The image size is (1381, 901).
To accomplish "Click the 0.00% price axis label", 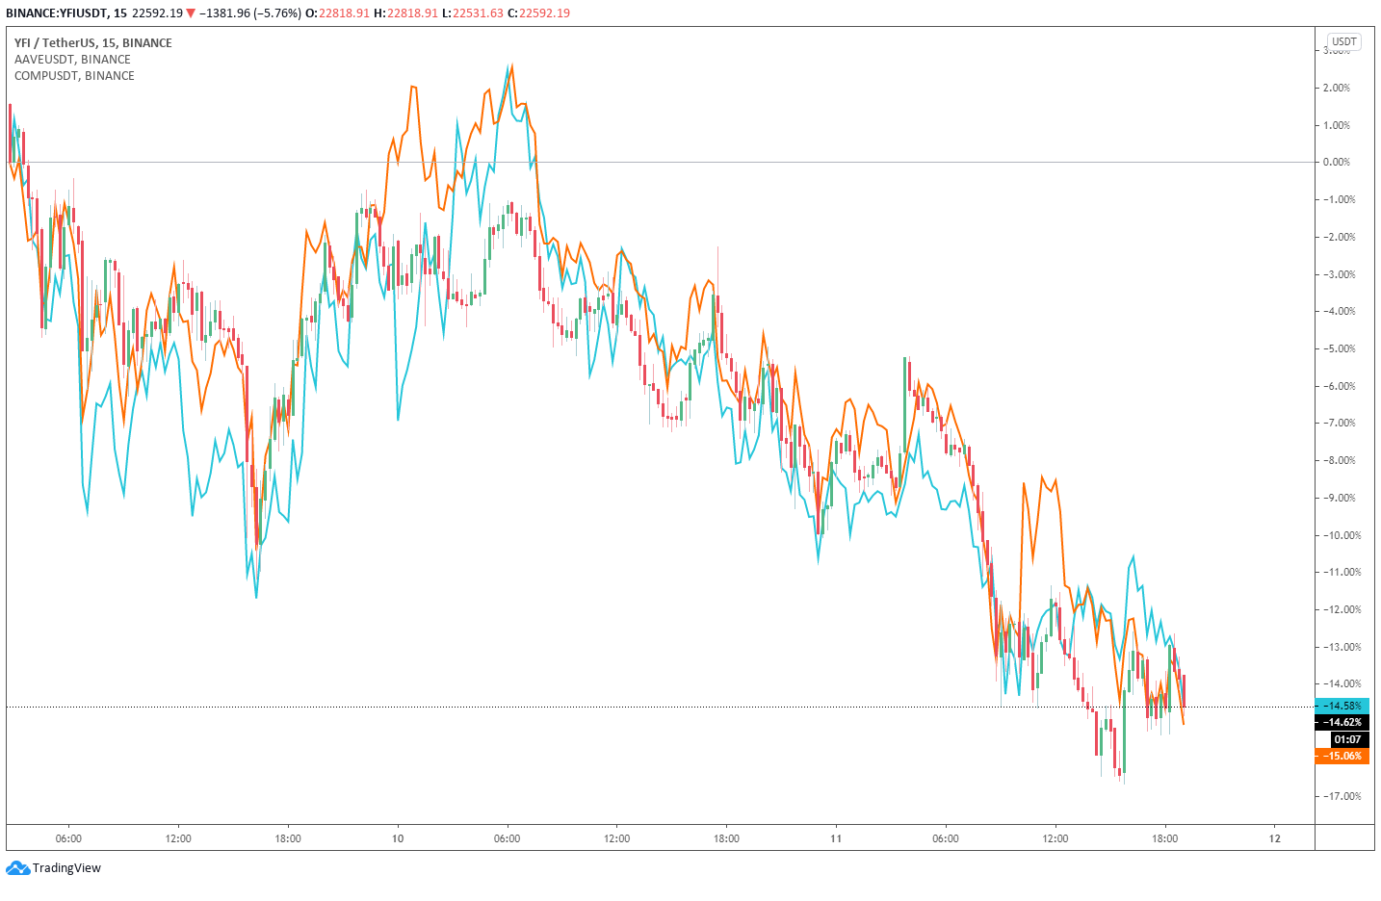I will click(1337, 162).
